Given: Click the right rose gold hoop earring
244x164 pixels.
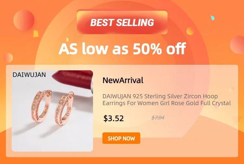Looking at the screenshot, I should point(64,108).
